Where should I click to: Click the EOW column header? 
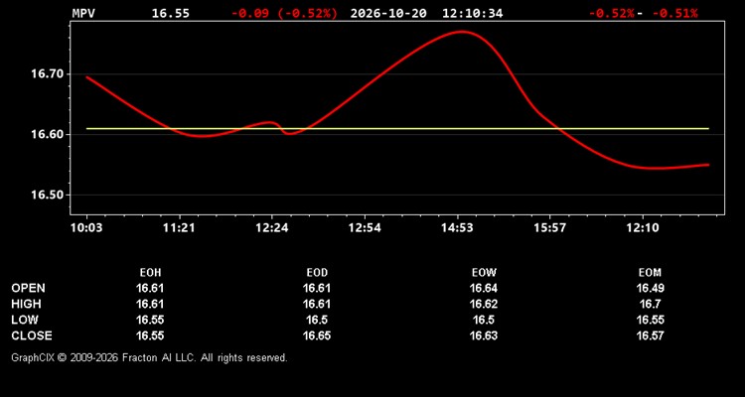484,273
